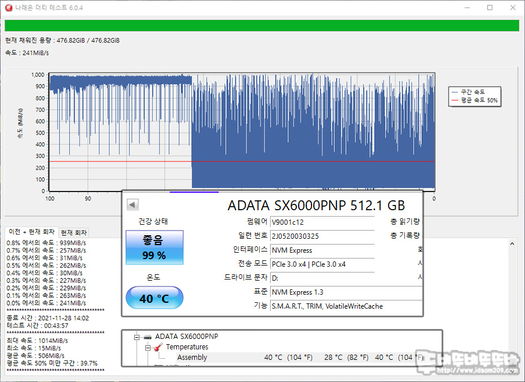Click the back arrow button left of ADATA title
The image size is (525, 382).
[x=132, y=204]
